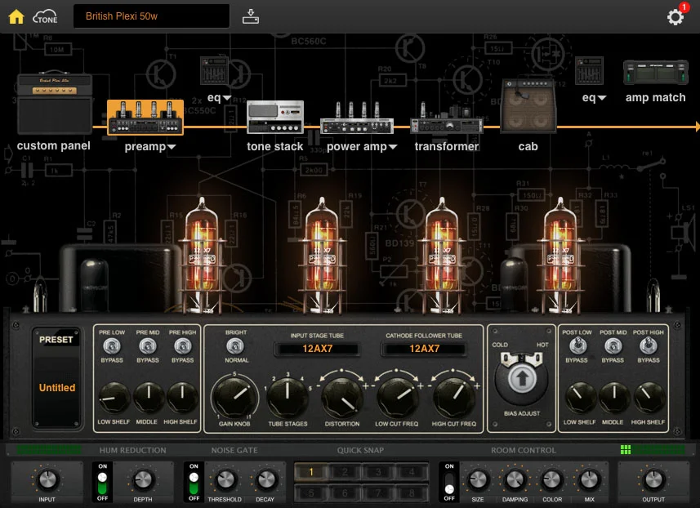Viewport: 700px width, 508px height.
Task: Open the amp match module
Action: [654, 72]
